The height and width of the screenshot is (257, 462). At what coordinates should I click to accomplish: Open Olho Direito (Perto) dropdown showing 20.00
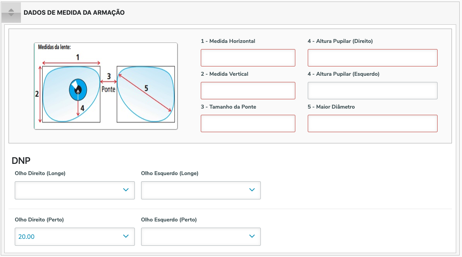tap(75, 237)
